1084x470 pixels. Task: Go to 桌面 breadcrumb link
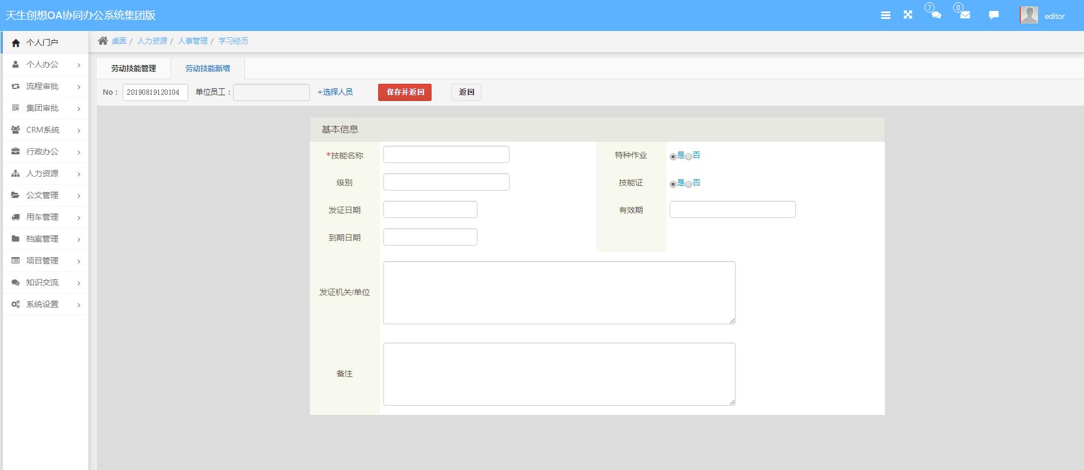point(119,41)
